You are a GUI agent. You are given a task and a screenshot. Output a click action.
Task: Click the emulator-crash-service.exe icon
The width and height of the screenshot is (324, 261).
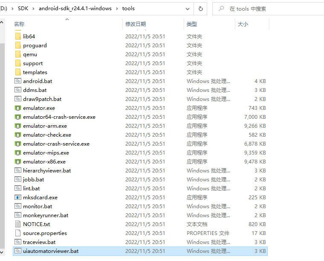click(x=18, y=143)
